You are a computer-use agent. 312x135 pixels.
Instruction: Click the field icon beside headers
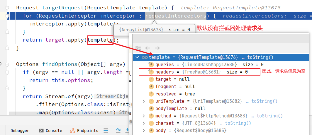[x=151, y=72]
